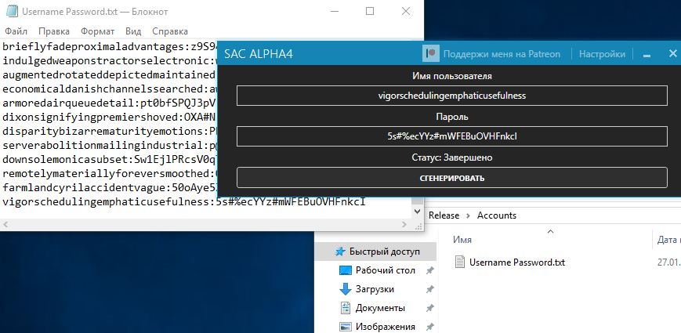Minimize the Notepad window
The image size is (681, 333).
point(335,11)
